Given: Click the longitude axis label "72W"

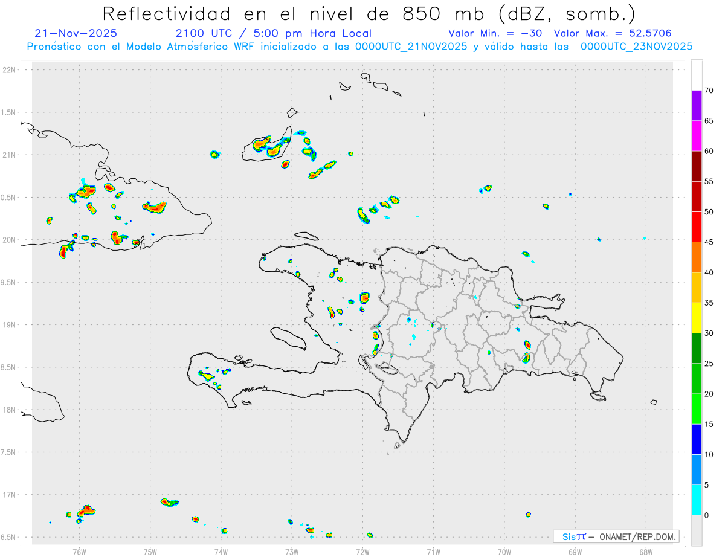Looking at the screenshot, I should tap(362, 552).
